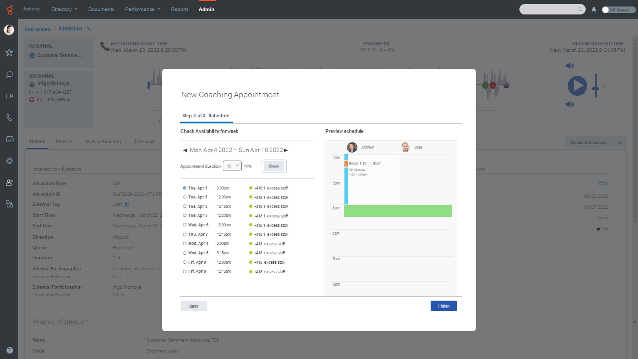Open the Appointment duration dropdown
This screenshot has width=638, height=359.
232,166
